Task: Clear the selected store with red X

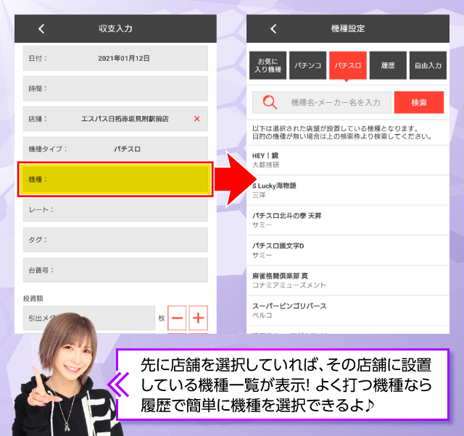Action: 196,119
